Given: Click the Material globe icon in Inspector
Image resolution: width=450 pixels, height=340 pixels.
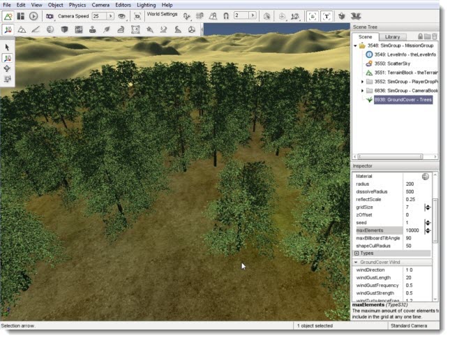Looking at the screenshot, I should (425, 177).
